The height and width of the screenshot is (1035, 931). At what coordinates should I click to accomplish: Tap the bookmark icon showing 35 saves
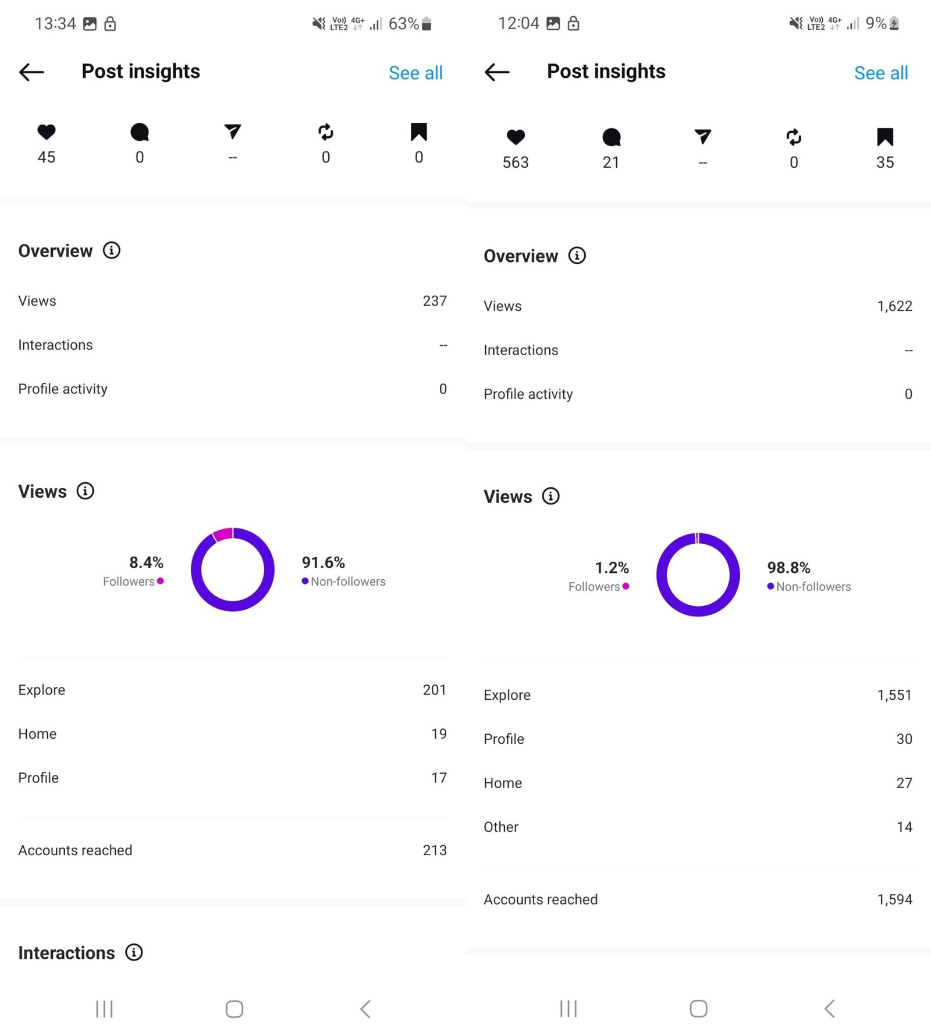click(884, 137)
